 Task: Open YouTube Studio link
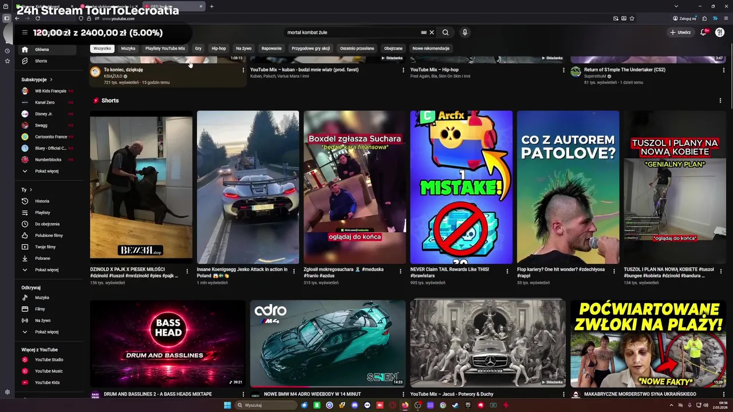tap(48, 360)
